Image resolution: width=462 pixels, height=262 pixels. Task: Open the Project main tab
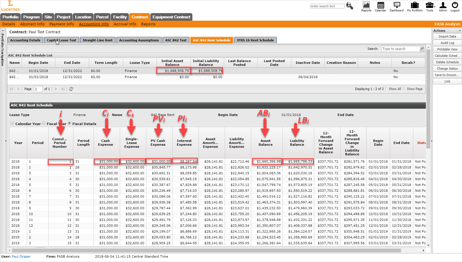pyautogui.click(x=64, y=17)
